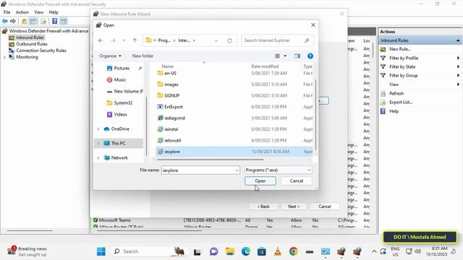Sort files by the Date modified column header
This screenshot has height=260, width=463.
[x=265, y=66]
